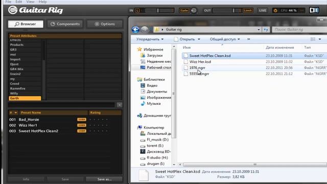Go back in the file dialog

tap(135, 30)
